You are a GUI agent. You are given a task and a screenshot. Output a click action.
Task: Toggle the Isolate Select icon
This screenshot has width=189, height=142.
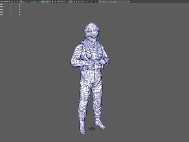pos(70,2)
